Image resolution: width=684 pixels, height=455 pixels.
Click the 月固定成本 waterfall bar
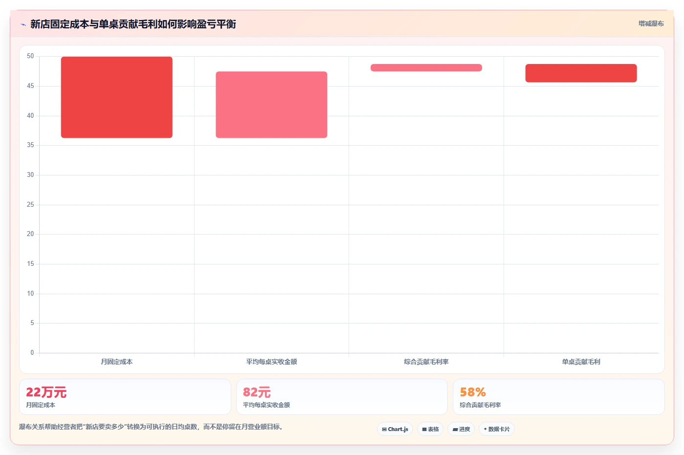coord(117,97)
